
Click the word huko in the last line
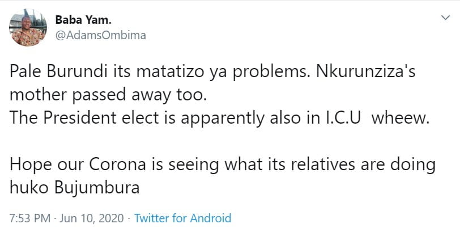pyautogui.click(x=27, y=185)
